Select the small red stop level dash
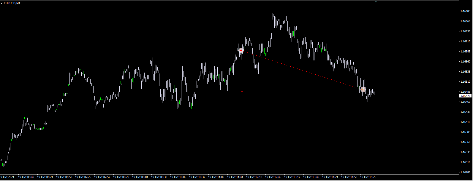 click(x=242, y=91)
